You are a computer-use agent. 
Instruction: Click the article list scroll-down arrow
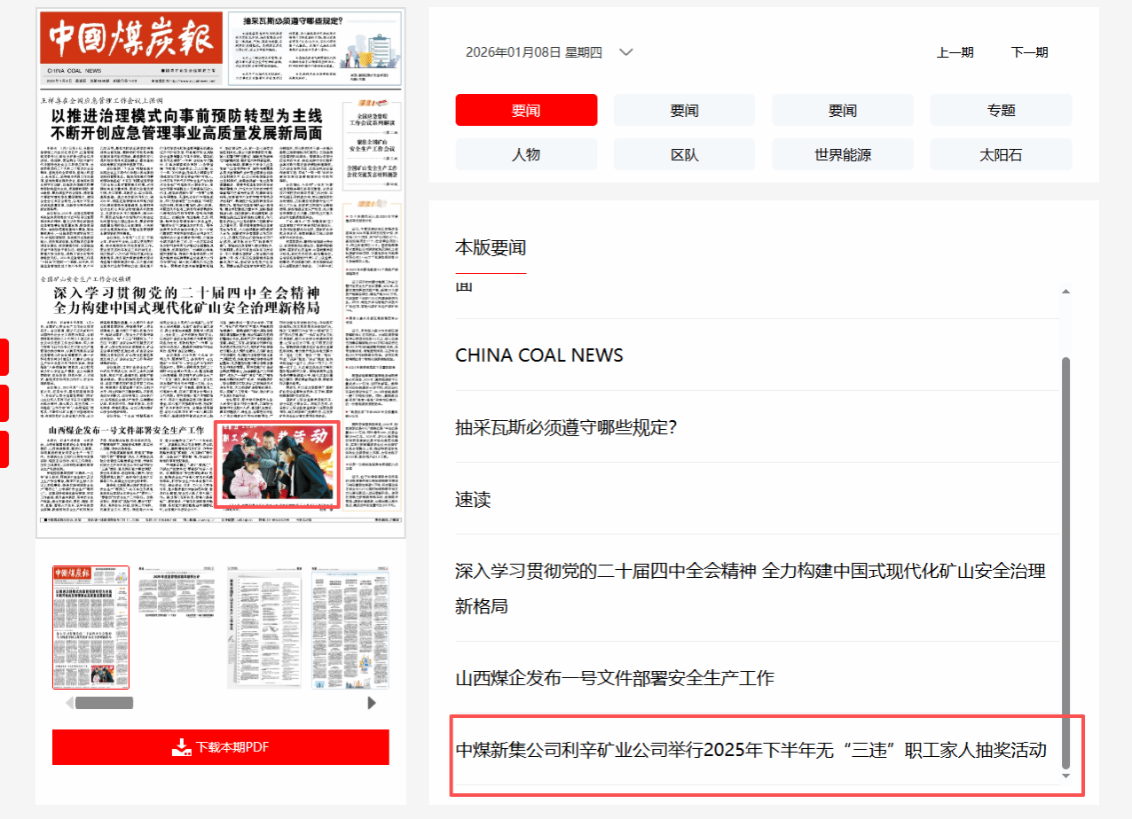click(1066, 776)
